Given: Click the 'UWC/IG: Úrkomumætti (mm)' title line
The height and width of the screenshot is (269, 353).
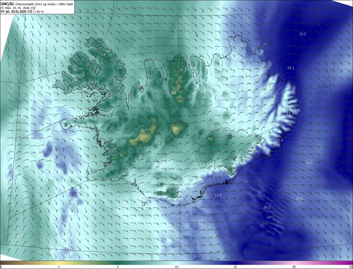Looking at the screenshot, I should [x=37, y=4].
